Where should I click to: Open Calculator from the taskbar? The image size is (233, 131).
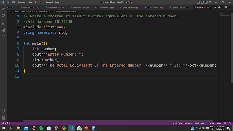(94, 128)
